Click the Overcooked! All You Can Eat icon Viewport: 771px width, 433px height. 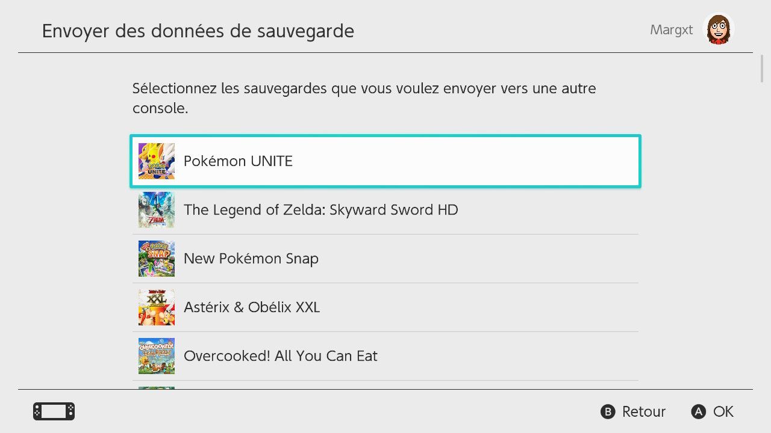(157, 356)
